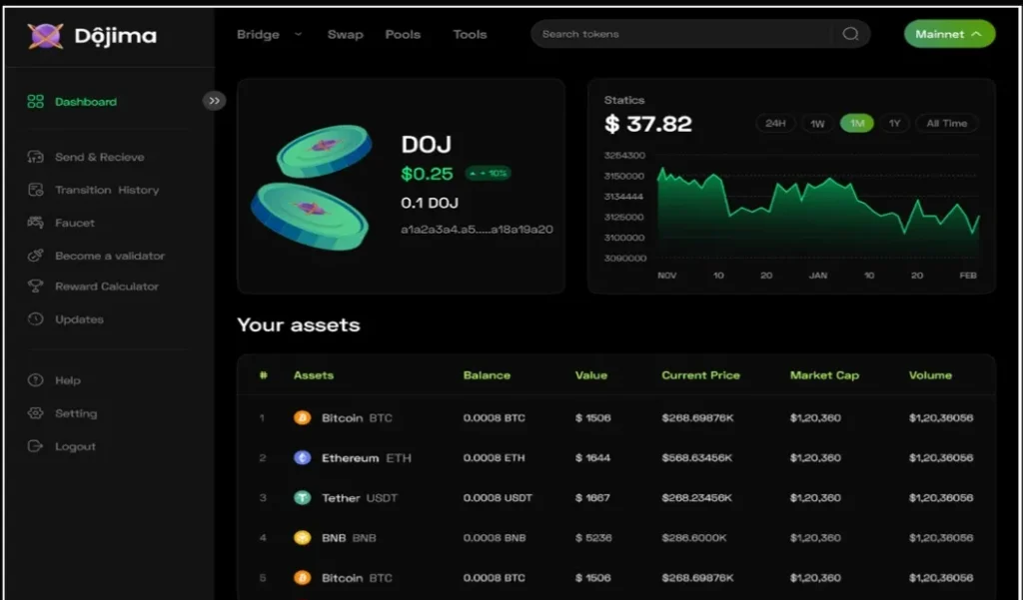Click the BNB coin icon
Image resolution: width=1023 pixels, height=600 pixels.
(302, 537)
